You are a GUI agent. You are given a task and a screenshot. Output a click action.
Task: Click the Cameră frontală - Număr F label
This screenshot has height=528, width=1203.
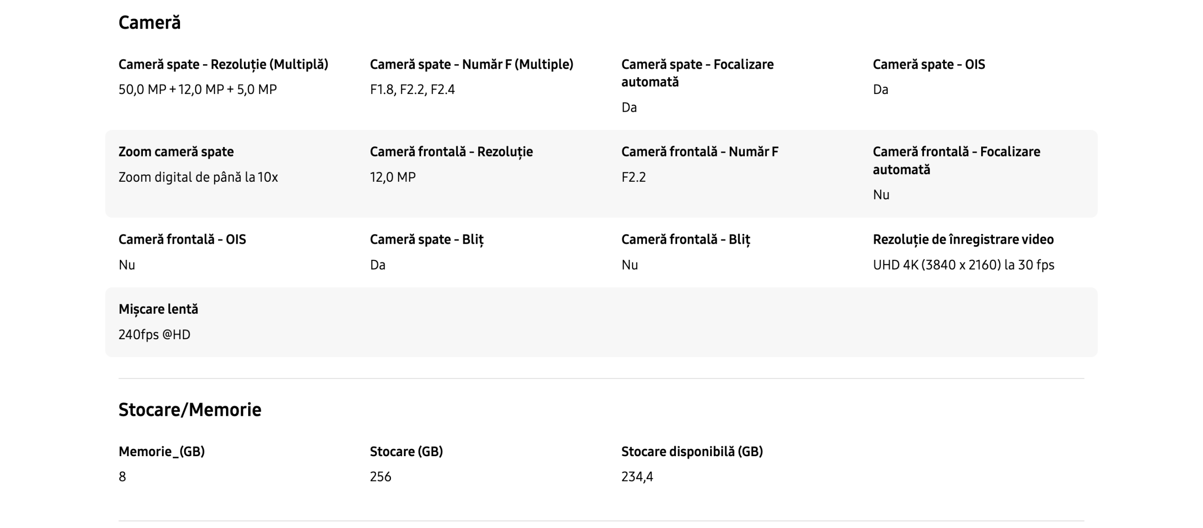[x=700, y=152]
